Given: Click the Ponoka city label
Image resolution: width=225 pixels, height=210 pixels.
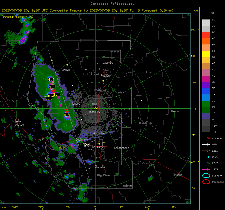Looking at the screenshot, I should [114, 51].
